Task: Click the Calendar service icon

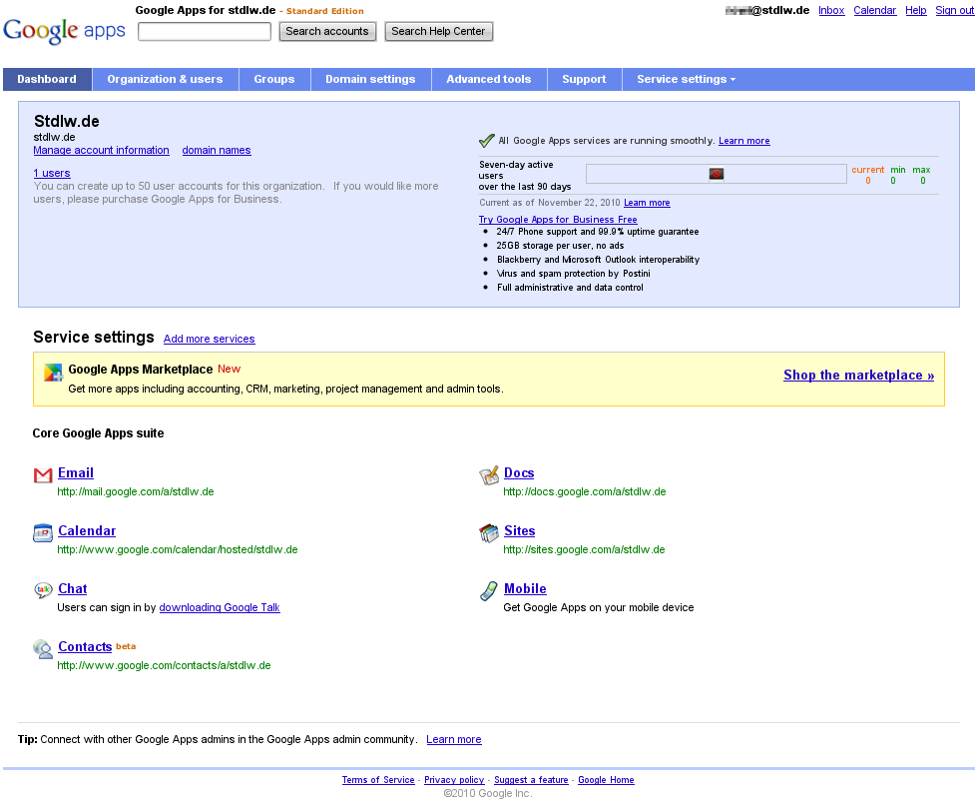Action: tap(42, 533)
